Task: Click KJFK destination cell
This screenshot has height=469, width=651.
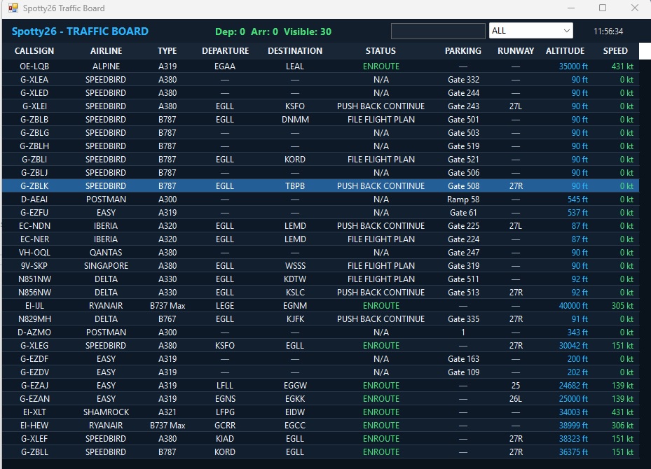Action: point(295,318)
